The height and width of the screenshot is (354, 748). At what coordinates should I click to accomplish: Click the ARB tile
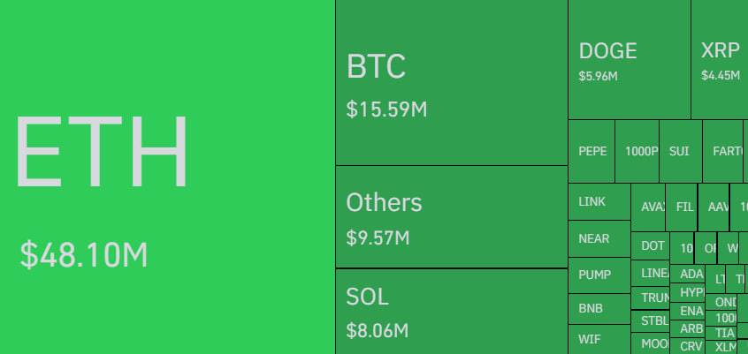pos(687,328)
